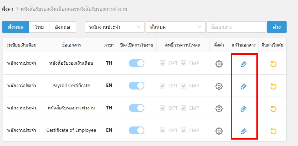The image size is (298, 146).
Task: Open the พนักงานประจำ dropdown filter
Action: 115,27
